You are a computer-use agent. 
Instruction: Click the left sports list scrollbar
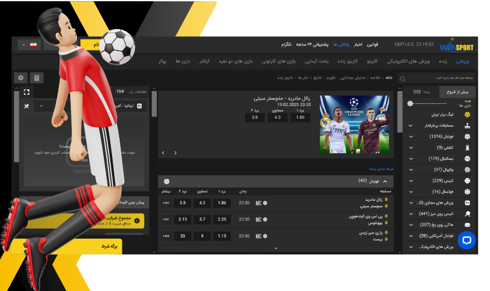pyautogui.click(x=400, y=112)
